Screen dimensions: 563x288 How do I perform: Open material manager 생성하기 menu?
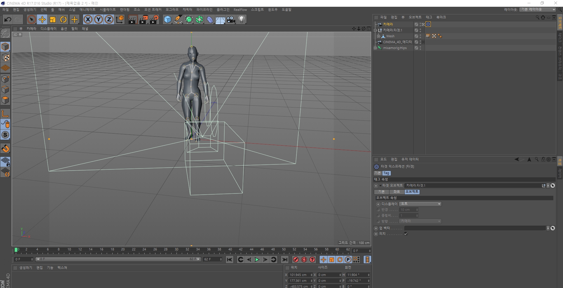(26, 268)
